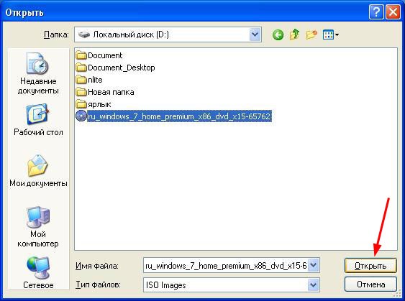405x301 pixels.
Task: Select the Новая папка folder icon
Action: pyautogui.click(x=81, y=92)
